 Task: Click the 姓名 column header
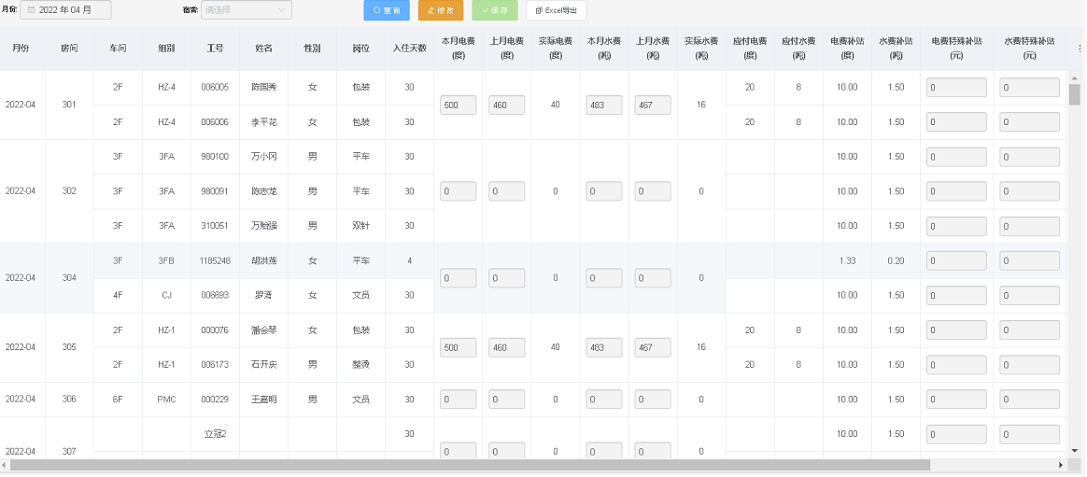coord(263,48)
